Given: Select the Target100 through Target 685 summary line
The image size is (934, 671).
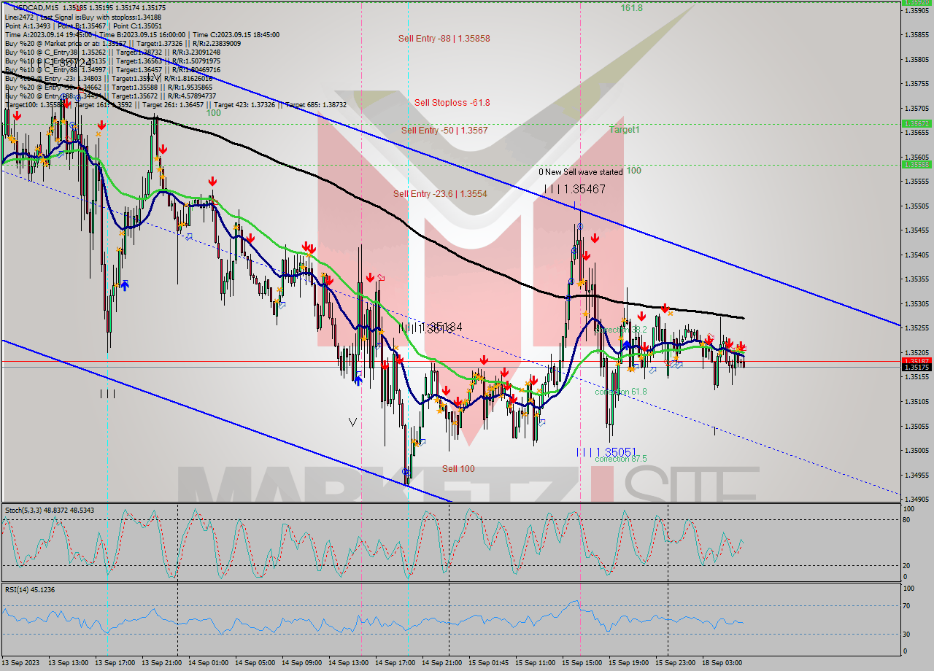Looking at the screenshot, I should coord(175,104).
